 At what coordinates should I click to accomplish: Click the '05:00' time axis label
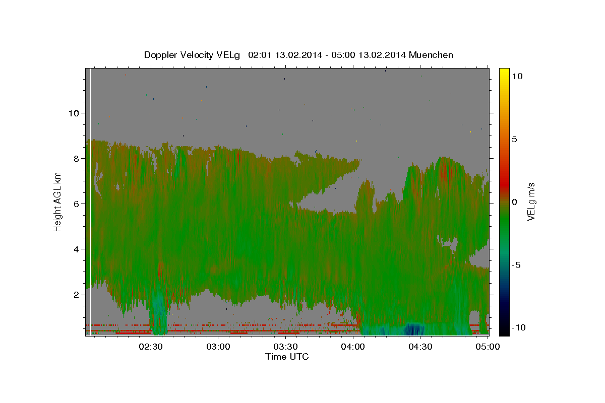click(488, 347)
